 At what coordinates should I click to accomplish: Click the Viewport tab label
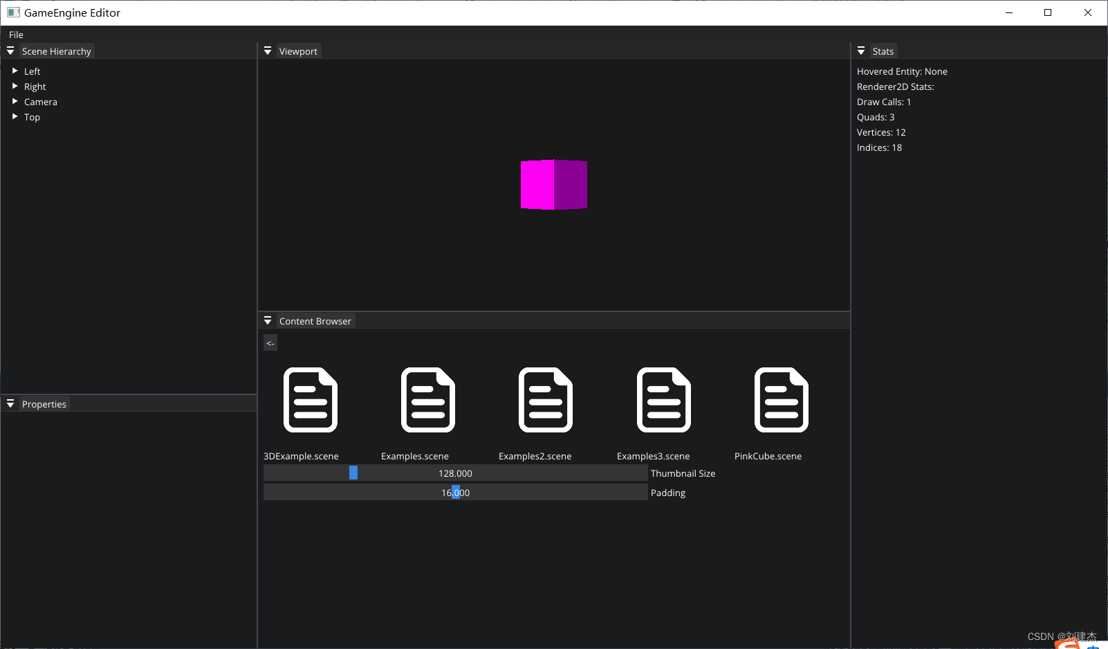[x=298, y=51]
